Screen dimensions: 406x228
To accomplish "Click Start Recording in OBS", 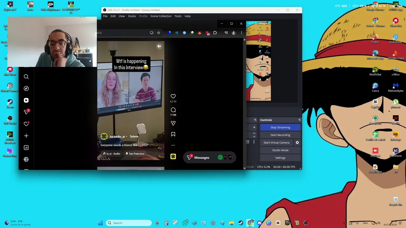I will 280,135.
